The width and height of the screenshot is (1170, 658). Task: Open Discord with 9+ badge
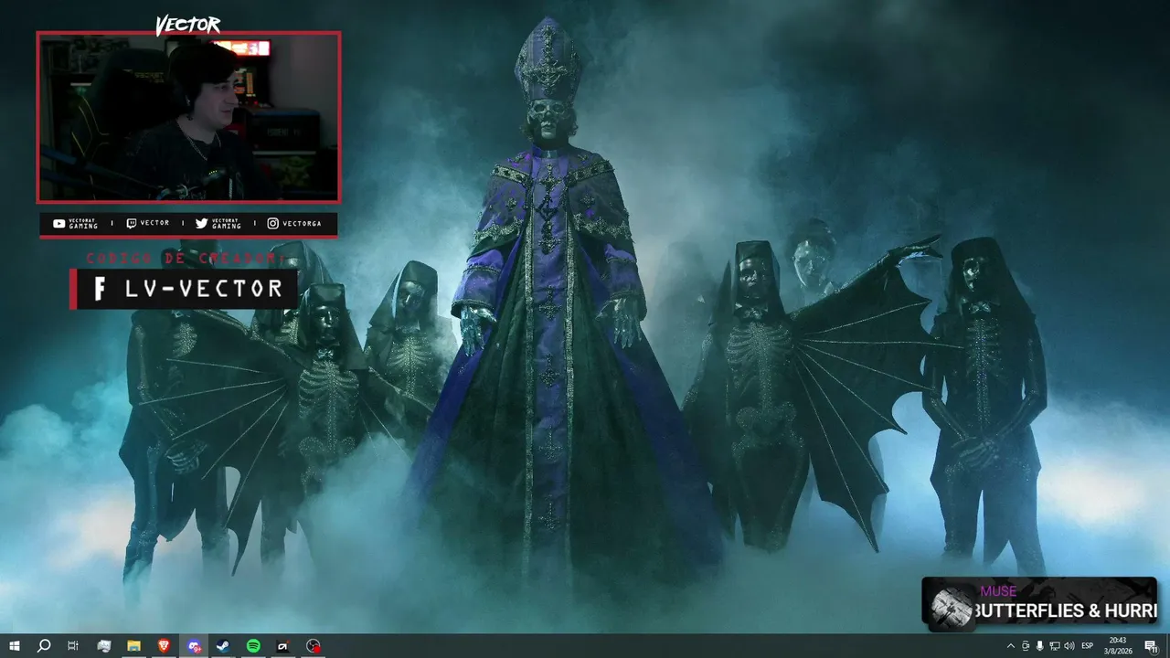(194, 646)
